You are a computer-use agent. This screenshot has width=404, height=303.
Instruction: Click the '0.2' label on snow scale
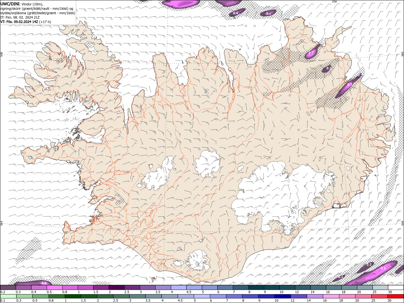click(3, 292)
